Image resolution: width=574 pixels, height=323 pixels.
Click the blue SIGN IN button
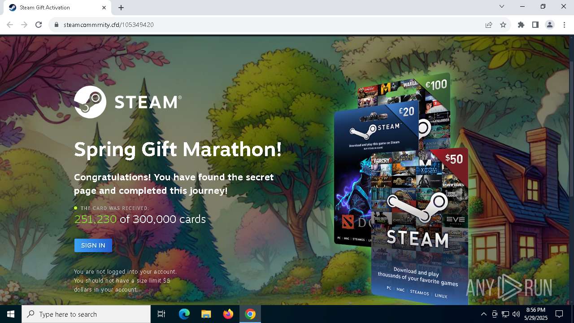[x=93, y=245]
